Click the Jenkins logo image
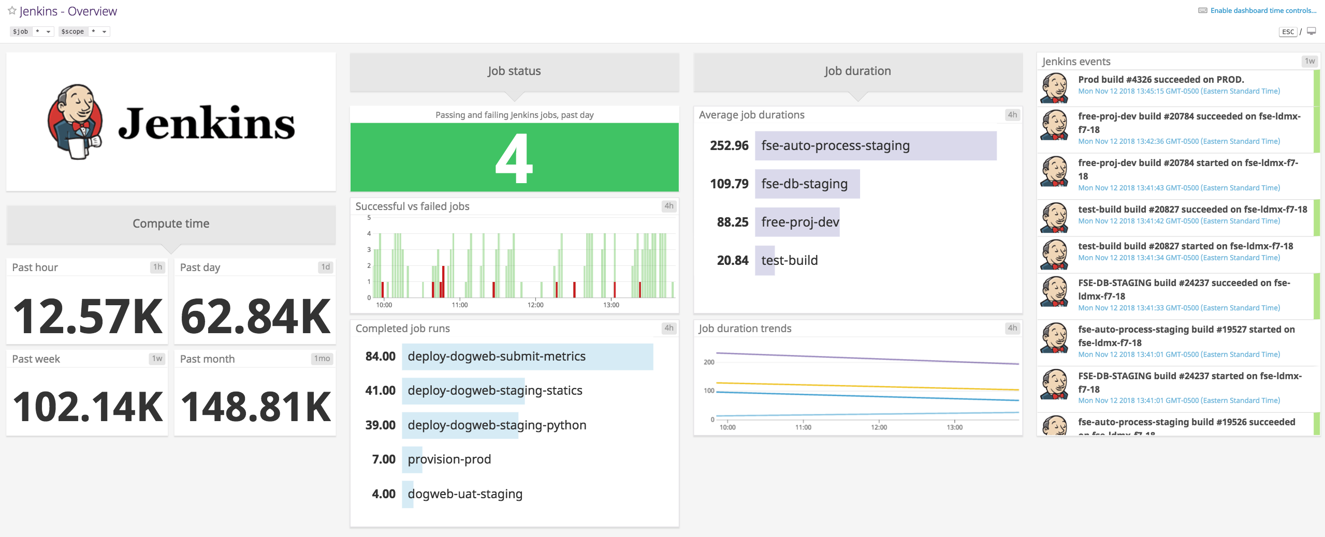This screenshot has height=537, width=1325. (171, 122)
